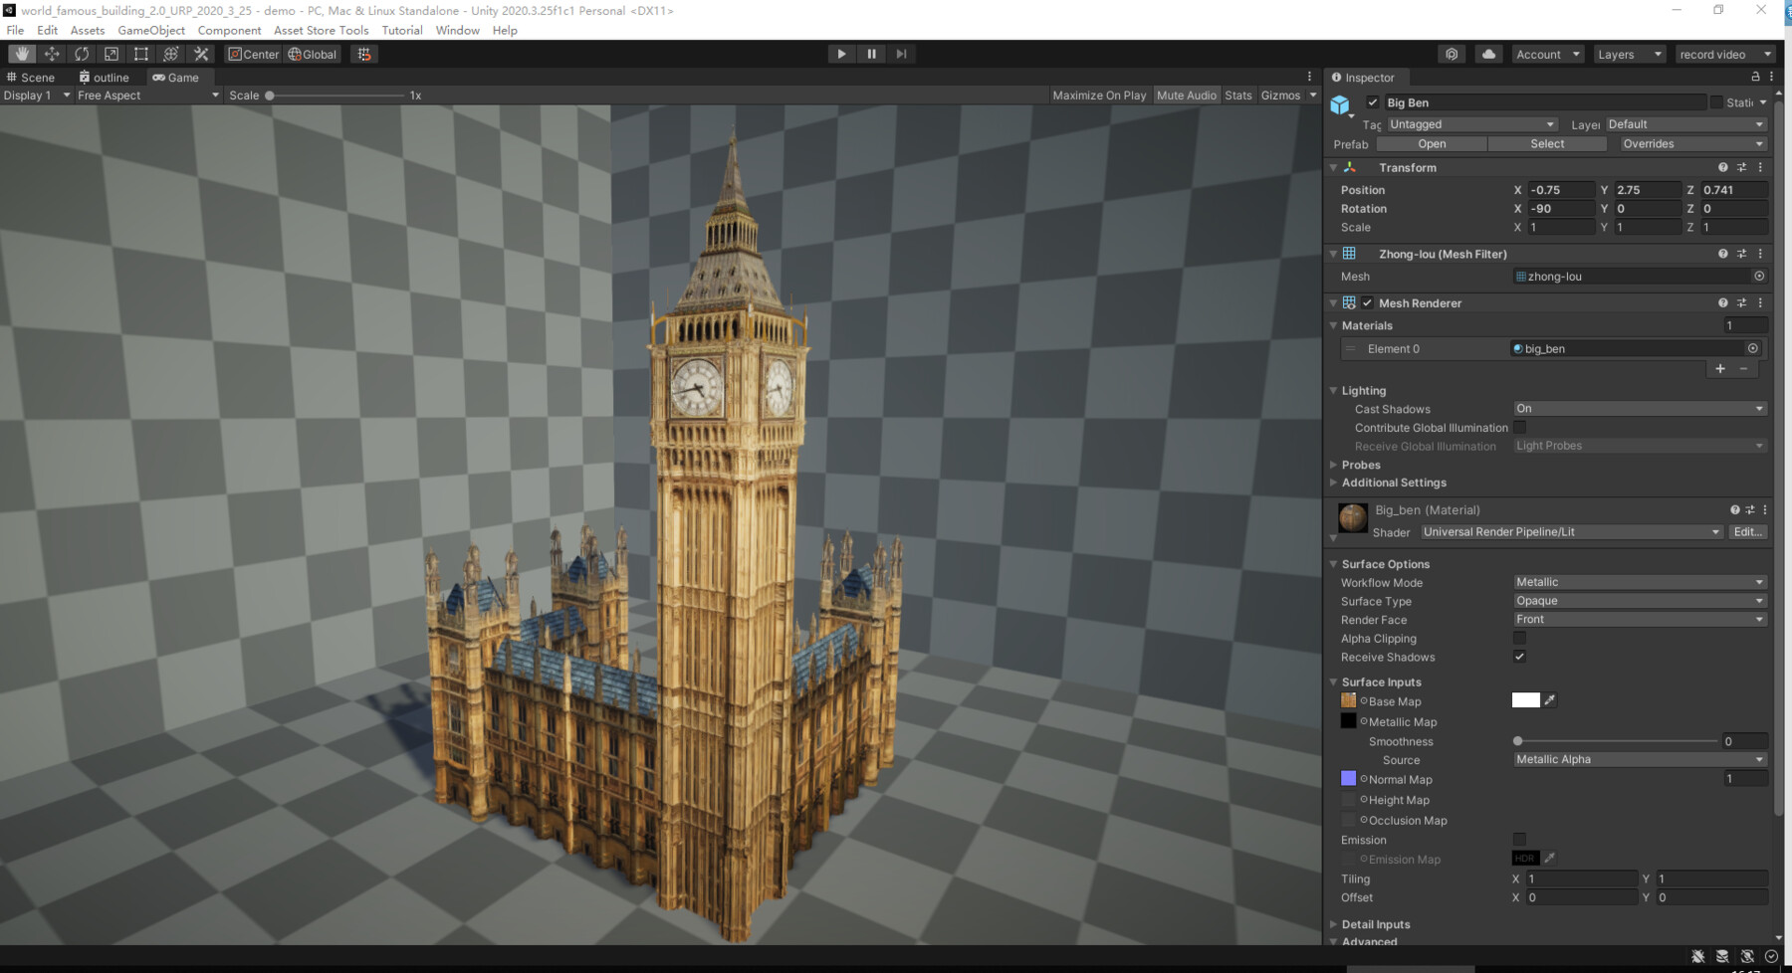The image size is (1792, 973).
Task: Collapse the Transform component
Action: [1334, 167]
